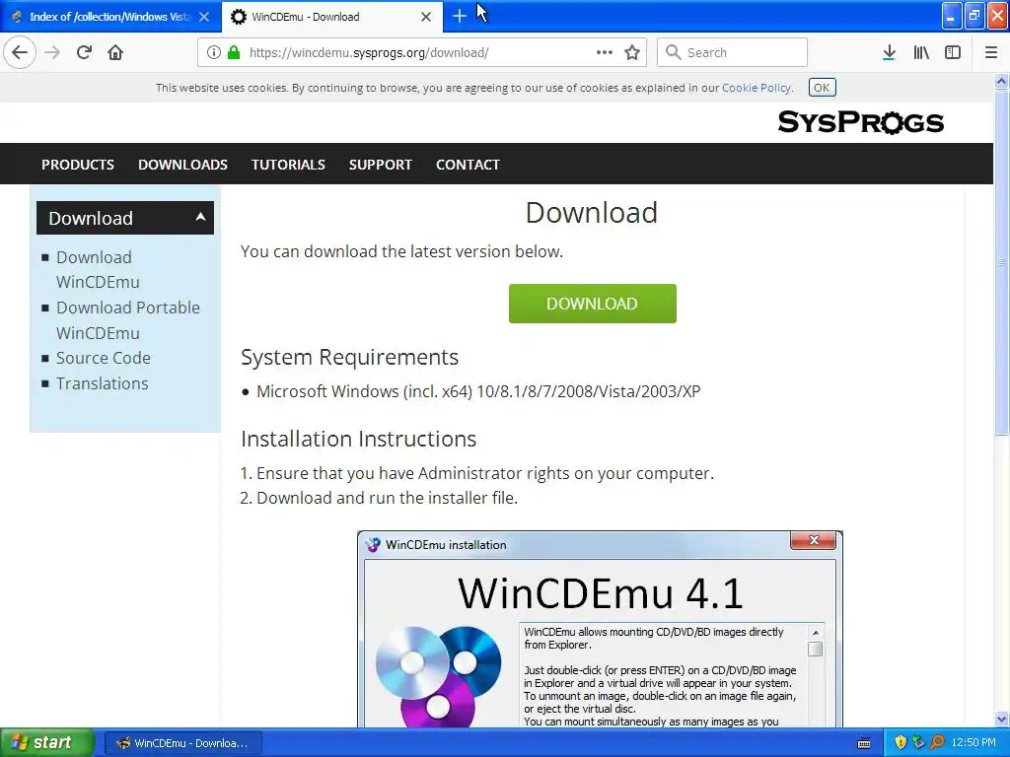Click the System Requirements heading
Viewport: 1010px width, 757px height.
(350, 357)
